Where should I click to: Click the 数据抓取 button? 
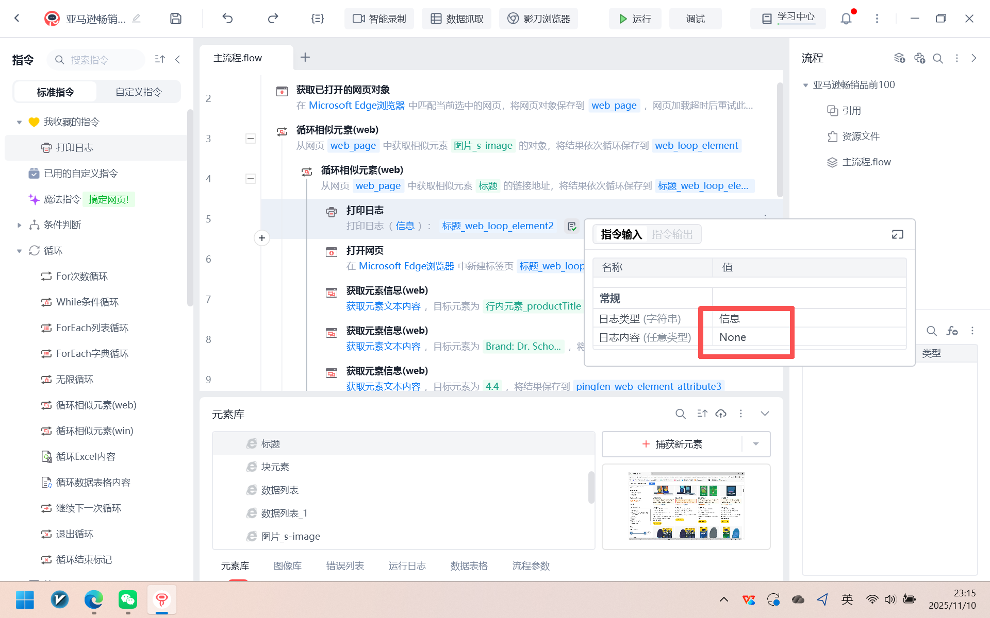456,19
